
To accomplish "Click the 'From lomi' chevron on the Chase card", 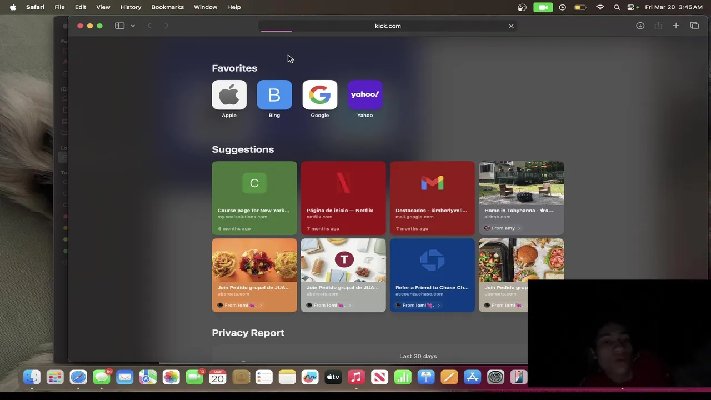I will click(x=439, y=305).
